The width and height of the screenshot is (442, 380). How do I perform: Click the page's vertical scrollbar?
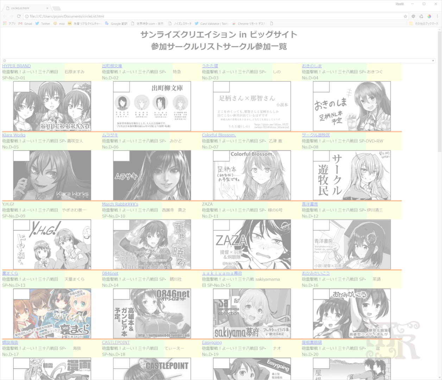coord(440,91)
